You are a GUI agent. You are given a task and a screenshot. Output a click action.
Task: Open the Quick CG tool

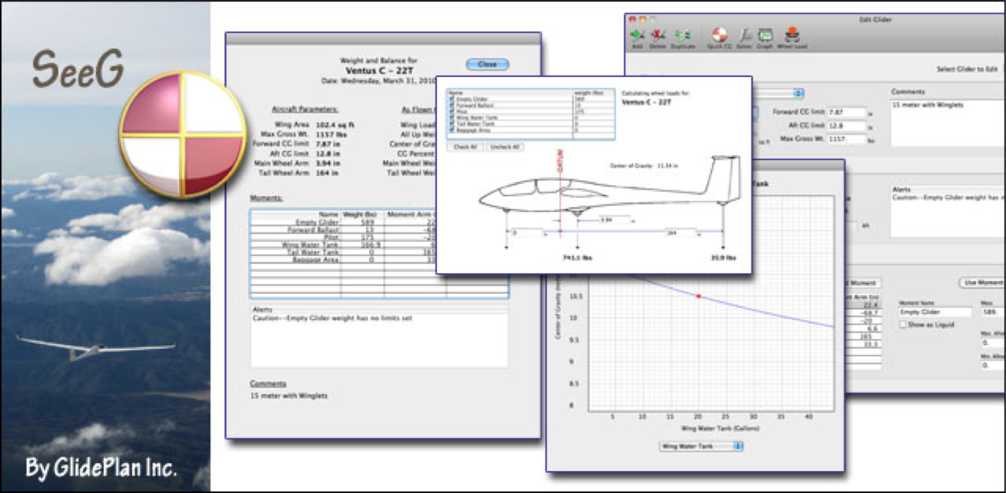coord(719,35)
